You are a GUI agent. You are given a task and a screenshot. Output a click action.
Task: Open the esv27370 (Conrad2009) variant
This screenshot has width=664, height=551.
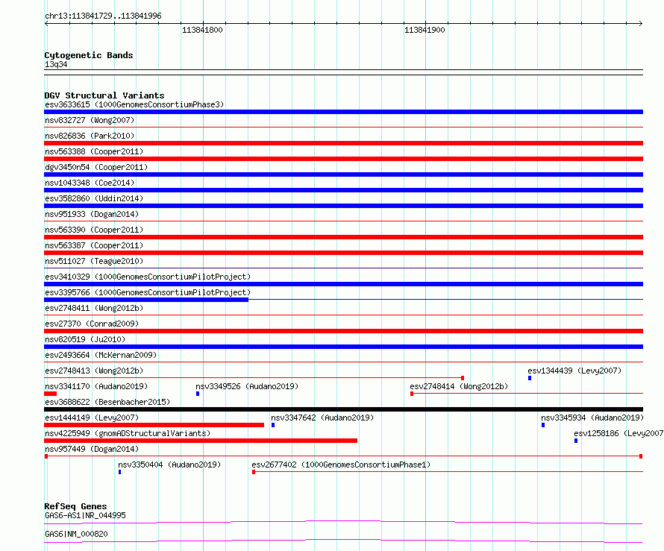[92, 324]
